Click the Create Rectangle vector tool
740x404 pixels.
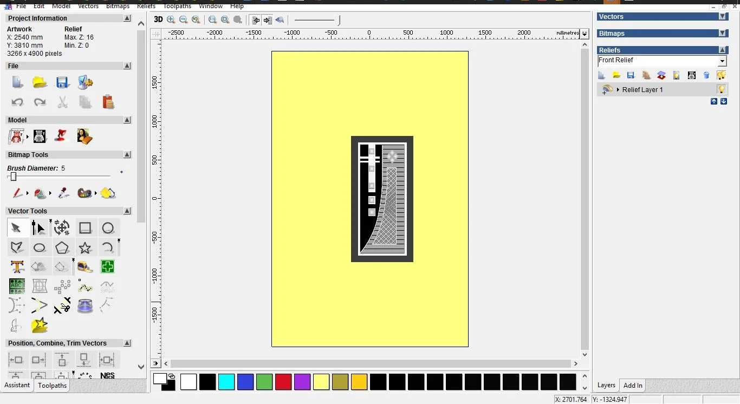85,228
